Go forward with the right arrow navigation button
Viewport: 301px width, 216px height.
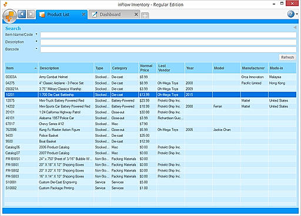31,14
